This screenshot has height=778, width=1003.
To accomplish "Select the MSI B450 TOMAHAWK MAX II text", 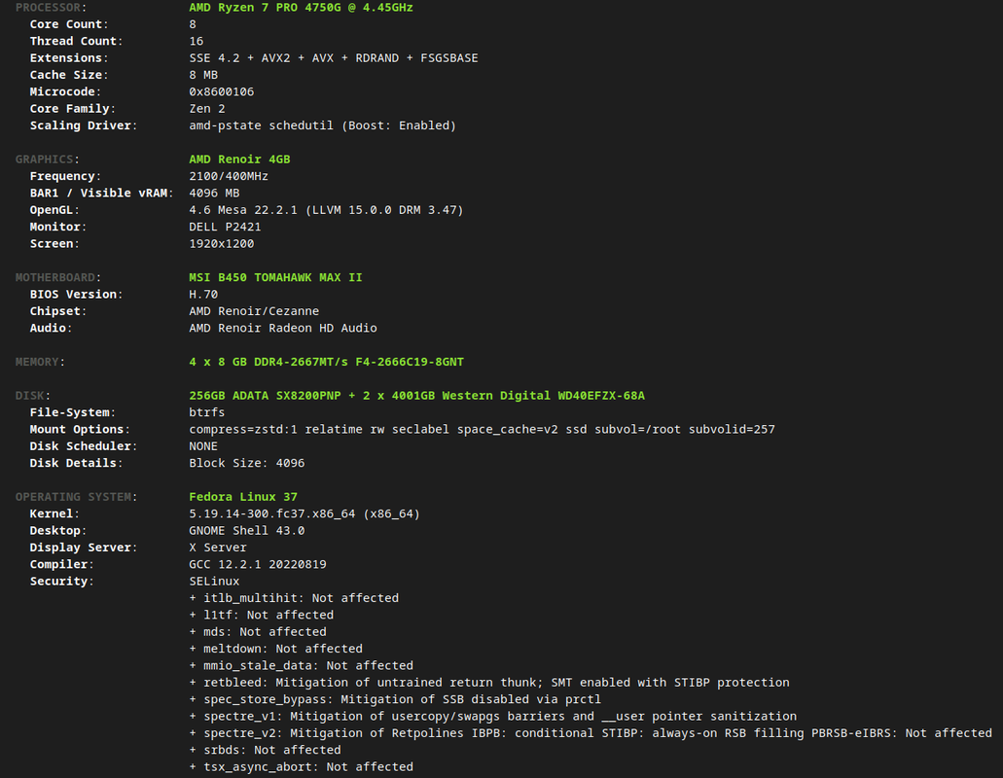I will pyautogui.click(x=275, y=277).
